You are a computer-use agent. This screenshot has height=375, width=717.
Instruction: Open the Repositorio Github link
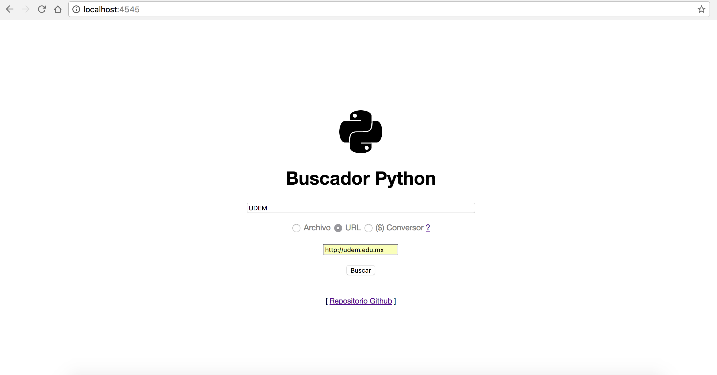[361, 301]
